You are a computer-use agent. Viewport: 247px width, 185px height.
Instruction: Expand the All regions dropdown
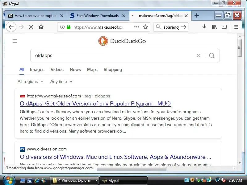[x=30, y=81]
